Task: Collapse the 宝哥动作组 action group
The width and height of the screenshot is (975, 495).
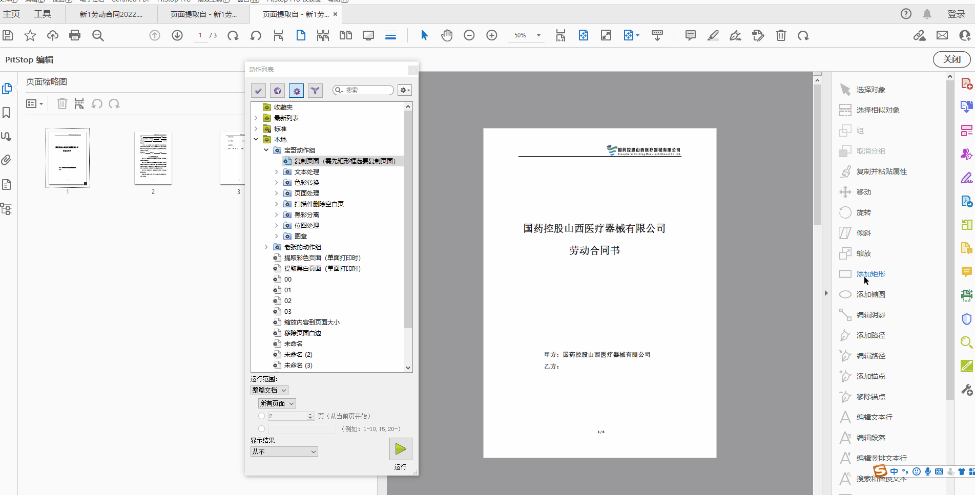Action: point(265,150)
